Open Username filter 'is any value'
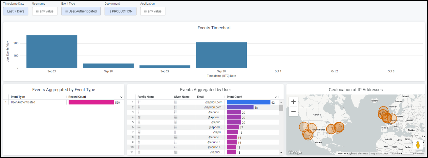Image resolution: width=428 pixels, height=158 pixels. 45,11
